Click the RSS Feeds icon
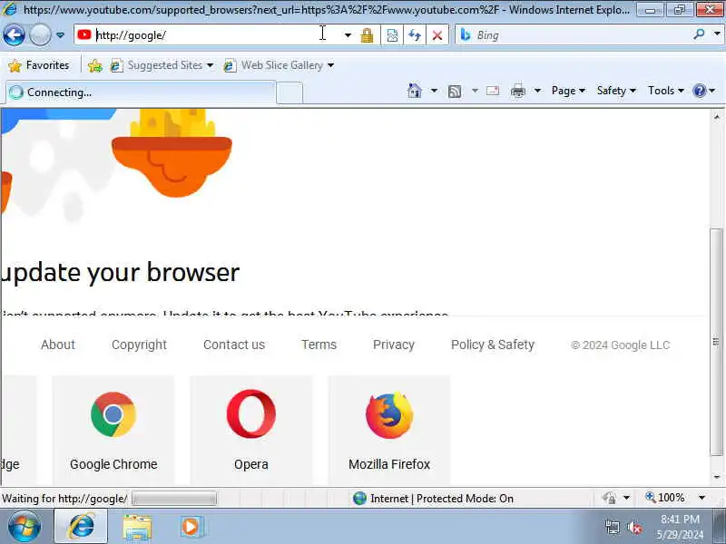726x544 pixels. click(x=455, y=92)
